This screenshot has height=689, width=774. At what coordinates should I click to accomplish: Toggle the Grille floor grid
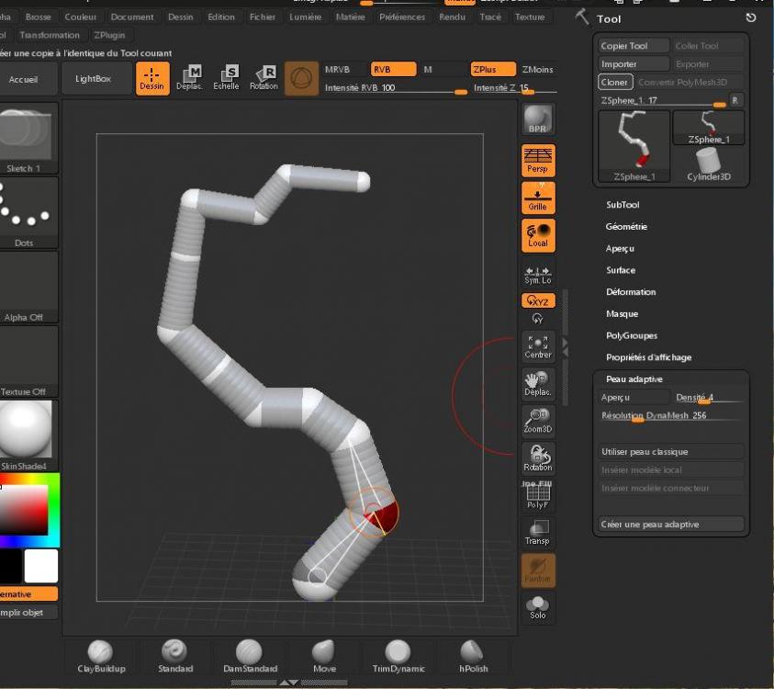537,198
